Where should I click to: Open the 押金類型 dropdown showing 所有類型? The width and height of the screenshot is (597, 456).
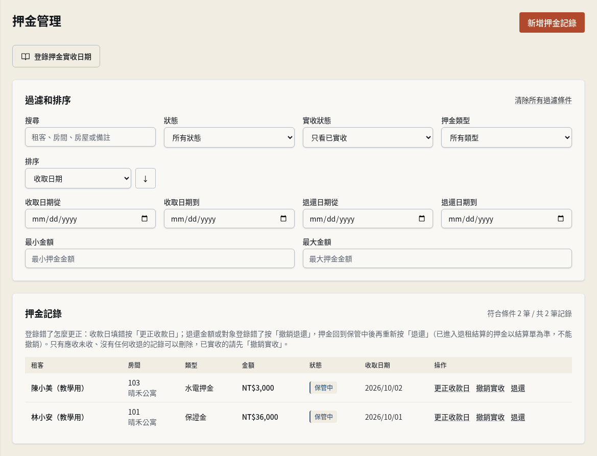507,137
